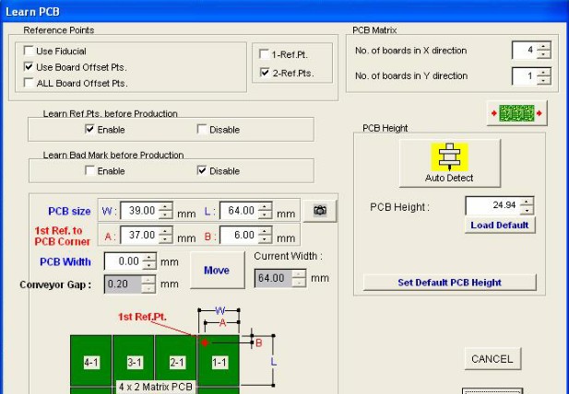Select board 1-1 in the matrix diagram

218,363
